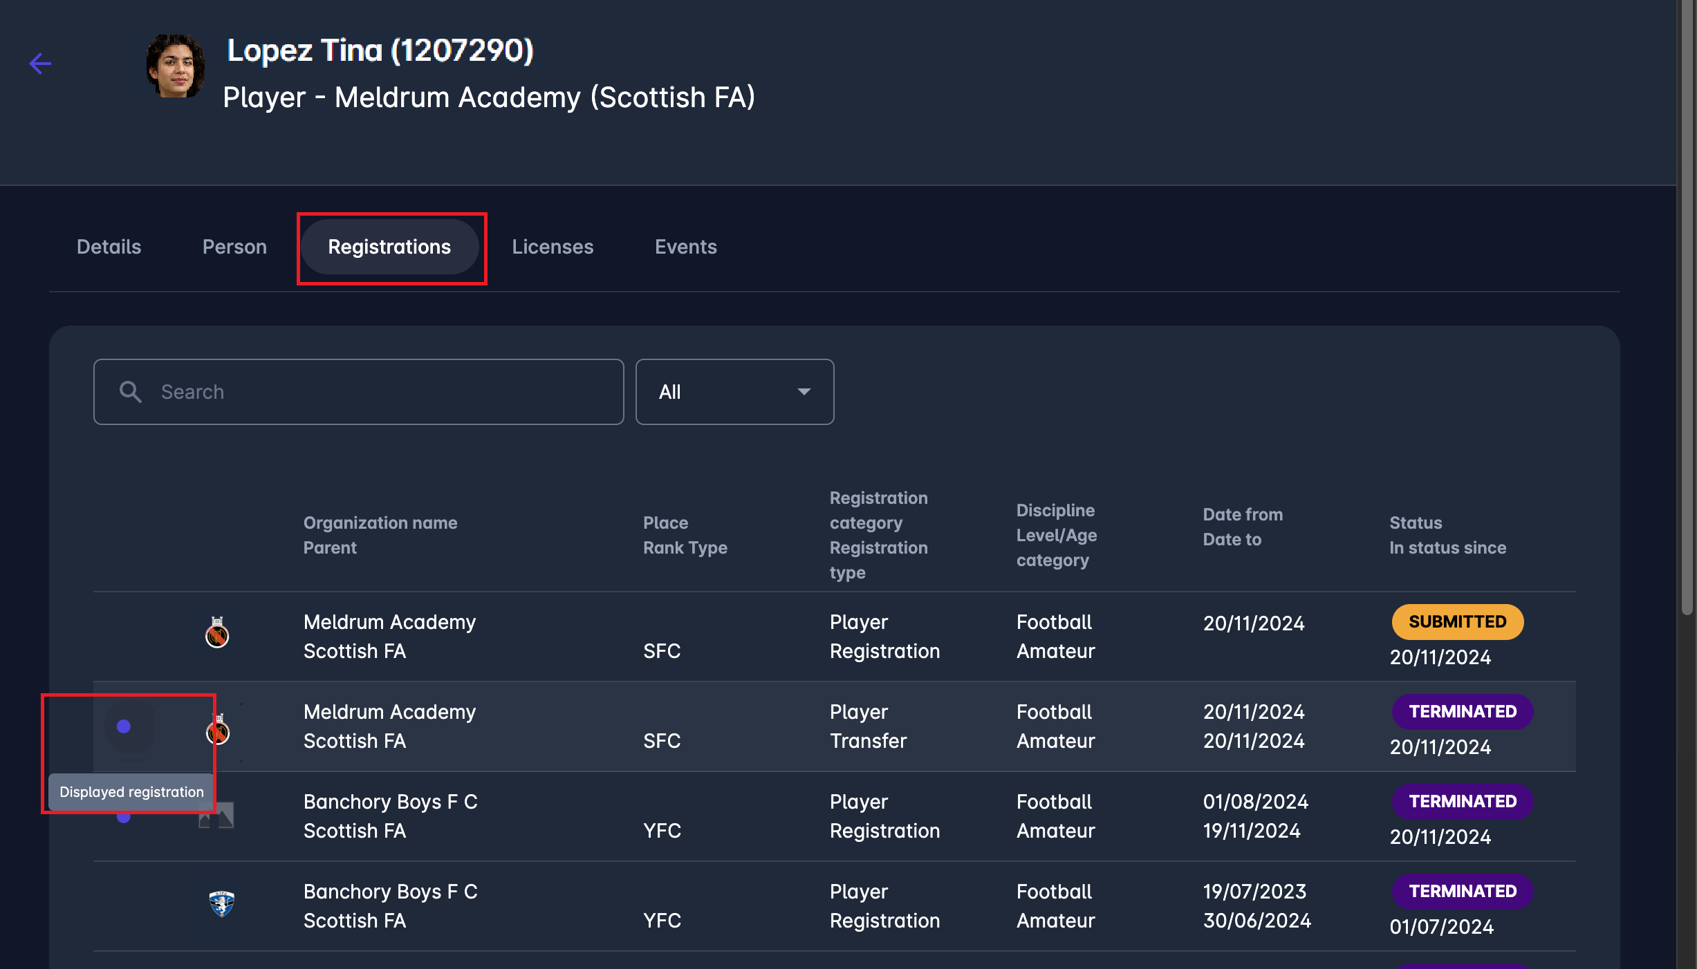Click Meldrum Academy crest in Transfer row
The height and width of the screenshot is (969, 1697).
(x=218, y=730)
